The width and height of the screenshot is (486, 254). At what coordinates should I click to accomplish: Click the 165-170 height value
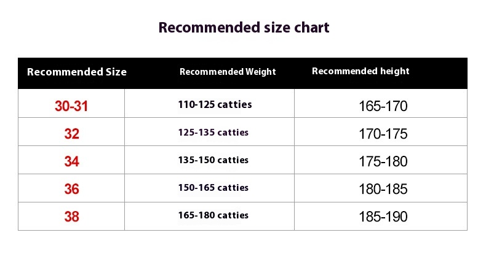click(383, 106)
